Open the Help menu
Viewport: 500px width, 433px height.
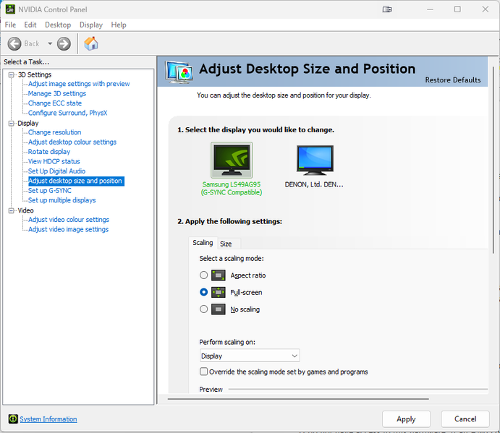(119, 25)
